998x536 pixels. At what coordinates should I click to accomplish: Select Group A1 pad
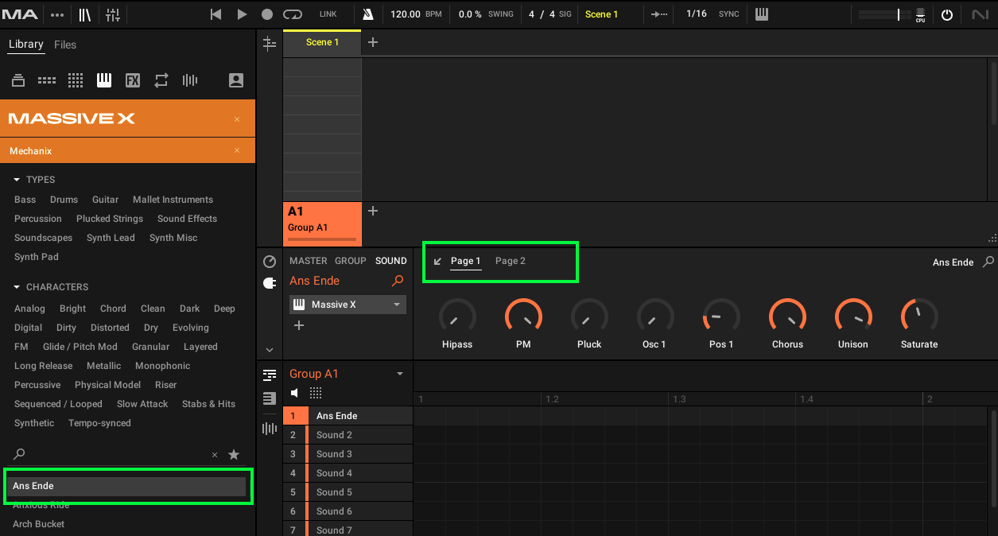click(x=322, y=223)
